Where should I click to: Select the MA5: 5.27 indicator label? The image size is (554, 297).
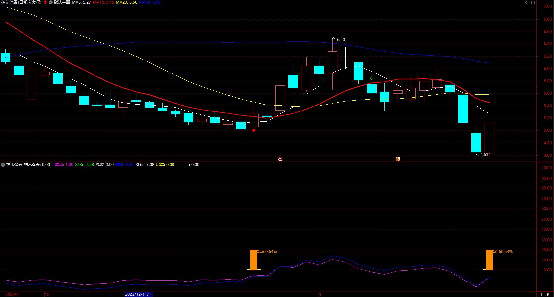coord(81,2)
